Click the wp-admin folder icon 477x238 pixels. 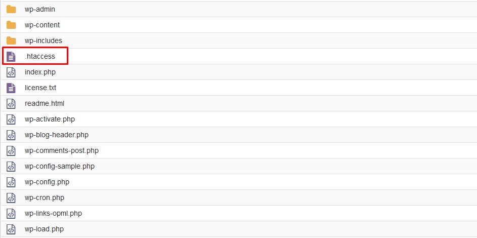(x=11, y=10)
